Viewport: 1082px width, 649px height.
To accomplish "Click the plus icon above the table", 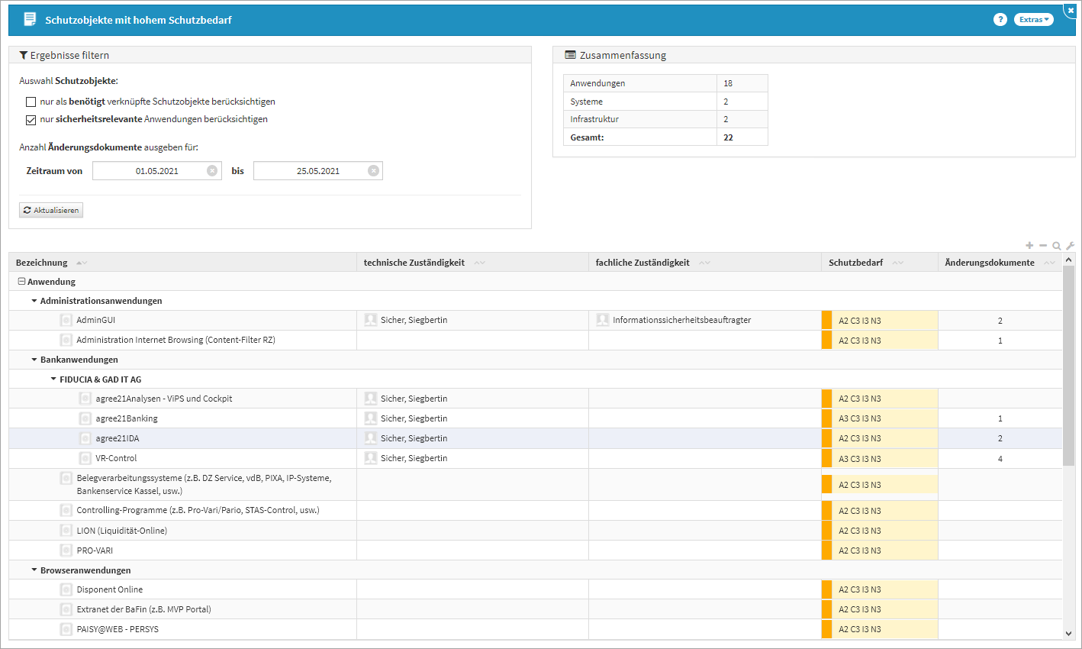I will pyautogui.click(x=1029, y=246).
